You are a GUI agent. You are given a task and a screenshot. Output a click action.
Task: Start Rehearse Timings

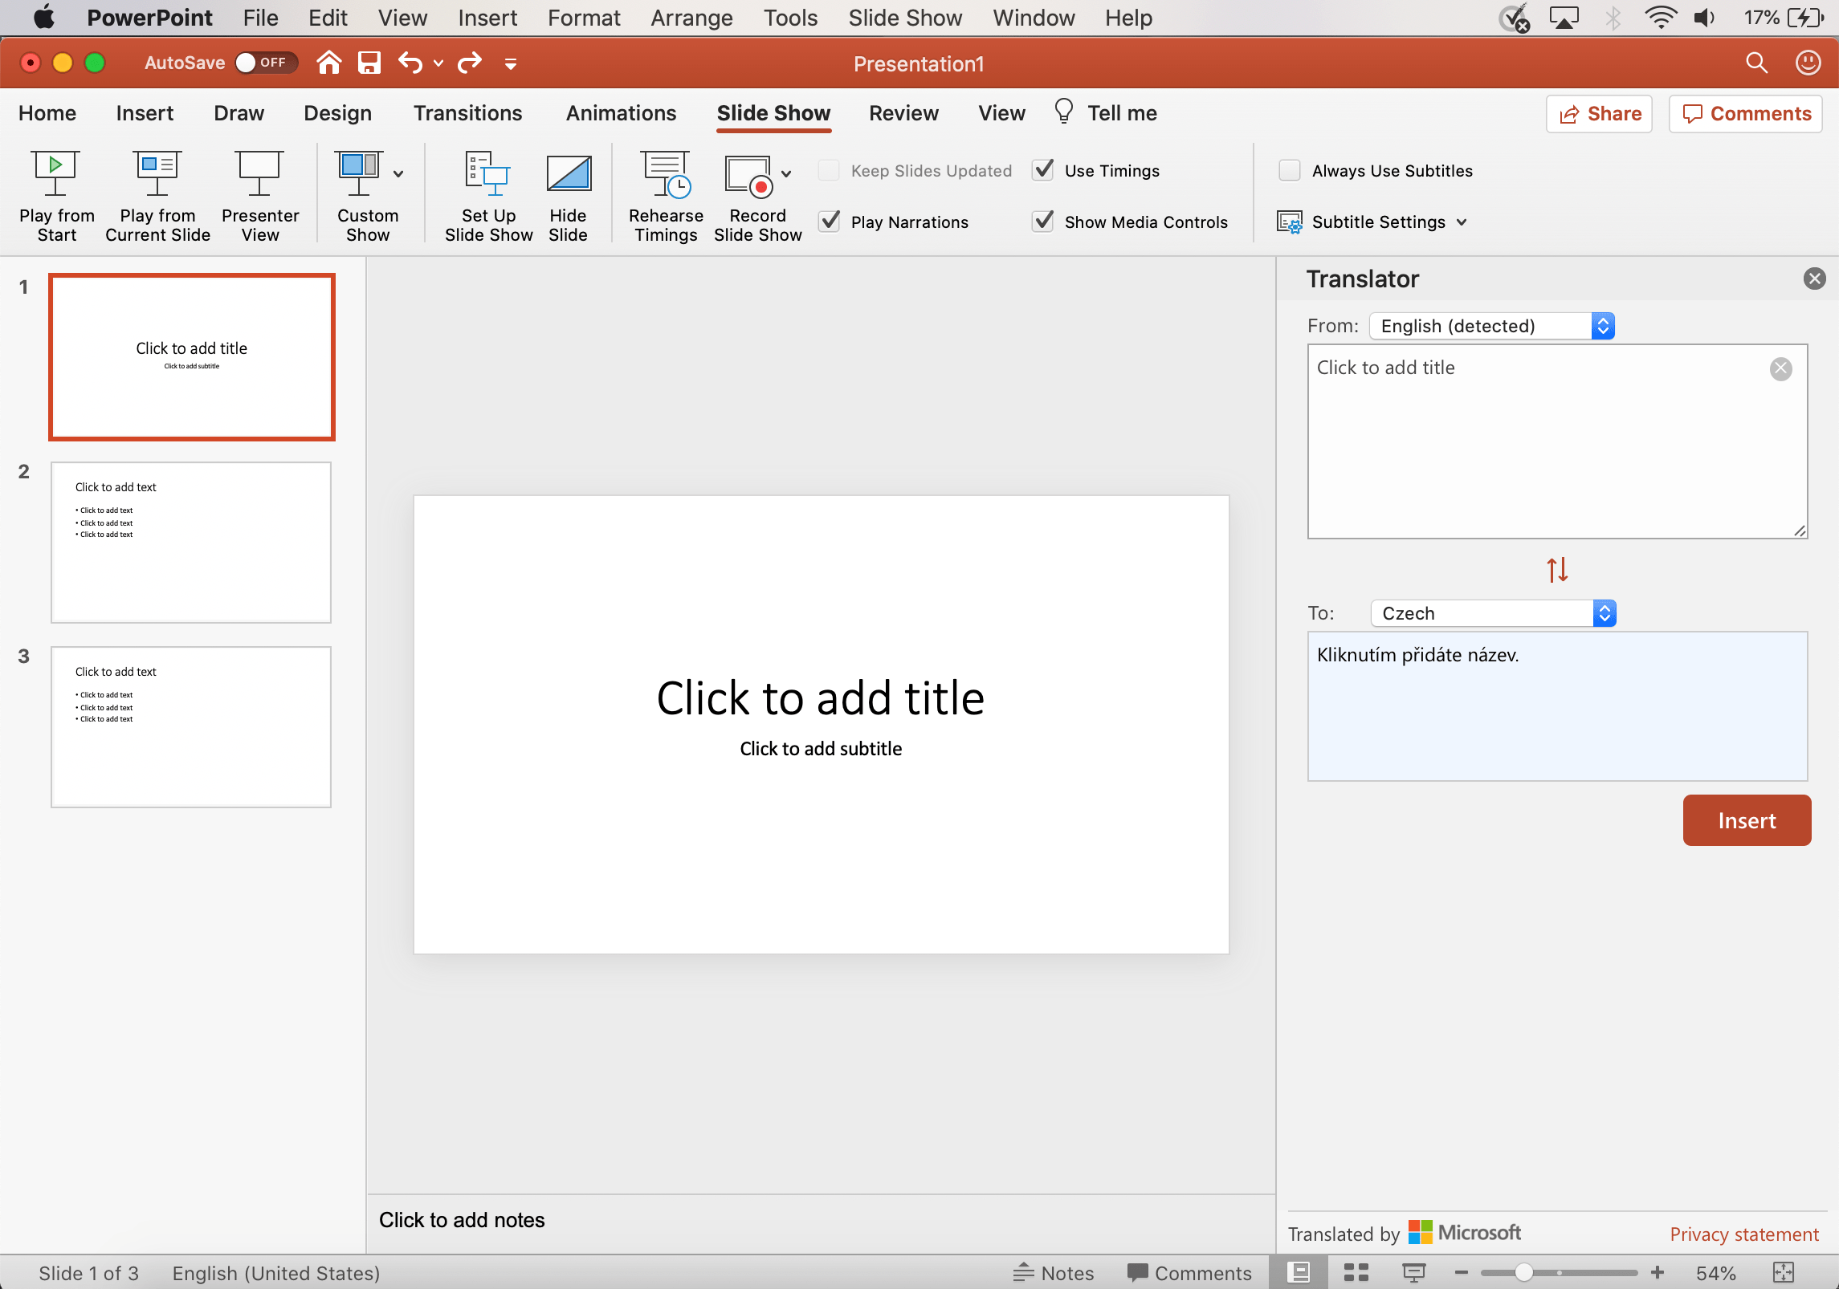click(665, 173)
